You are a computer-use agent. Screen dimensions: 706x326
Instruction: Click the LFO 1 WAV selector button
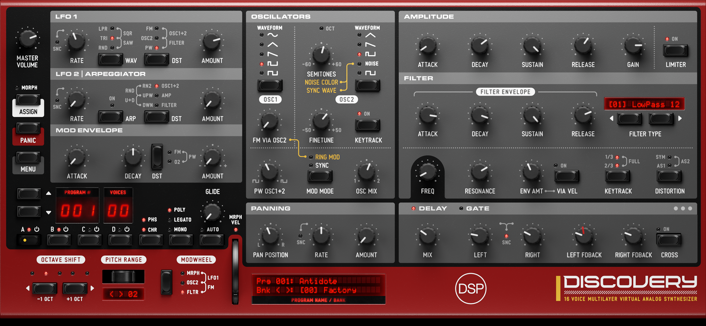(111, 59)
